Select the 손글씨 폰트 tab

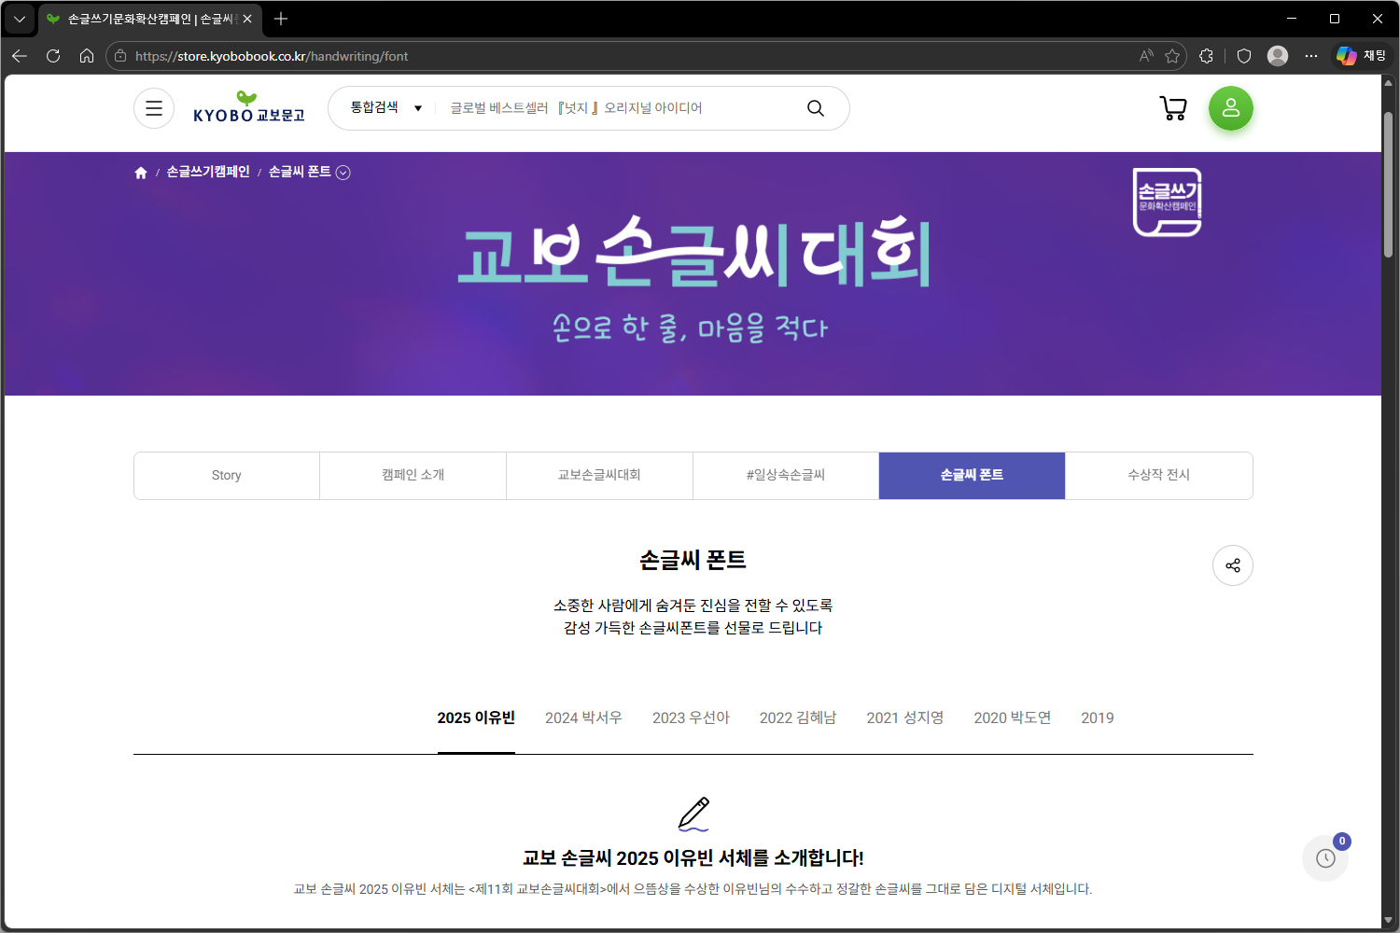972,476
